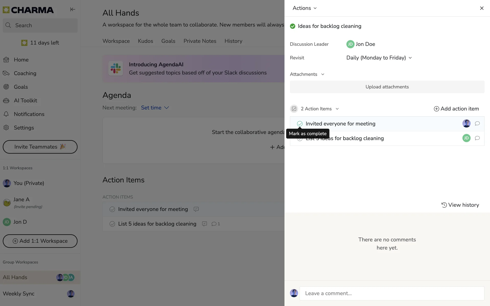Click the Leave a comment field
This screenshot has height=306, width=490.
tap(391, 293)
